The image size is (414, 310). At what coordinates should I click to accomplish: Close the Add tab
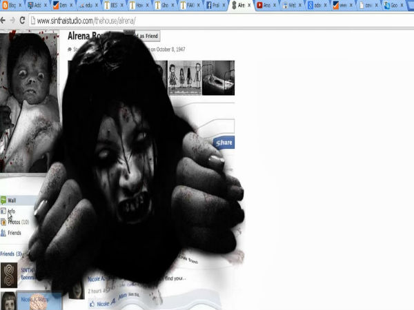click(46, 5)
